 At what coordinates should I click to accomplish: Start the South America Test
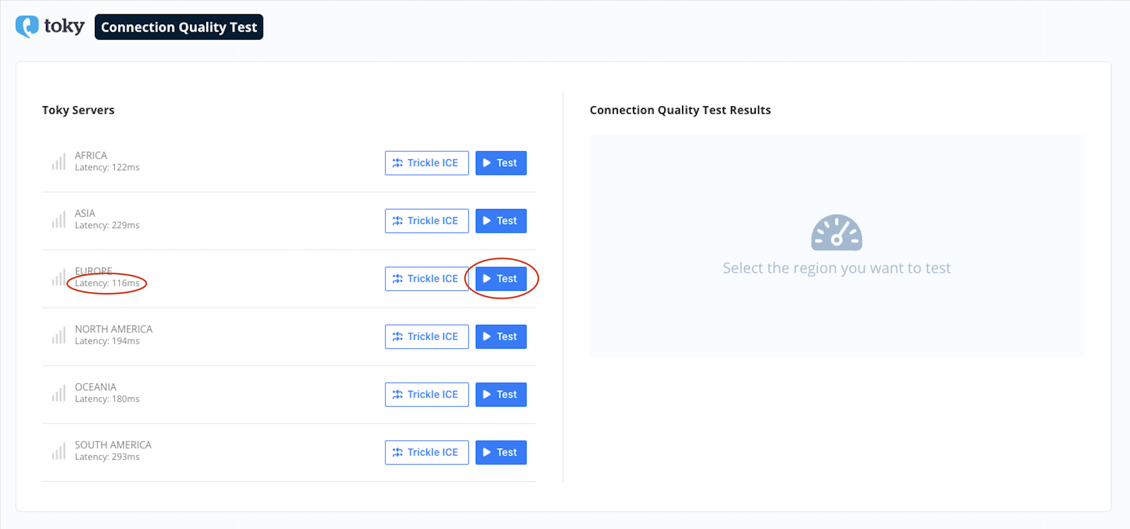501,452
